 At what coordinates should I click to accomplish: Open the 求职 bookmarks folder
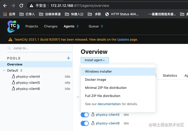[x=94, y=14]
